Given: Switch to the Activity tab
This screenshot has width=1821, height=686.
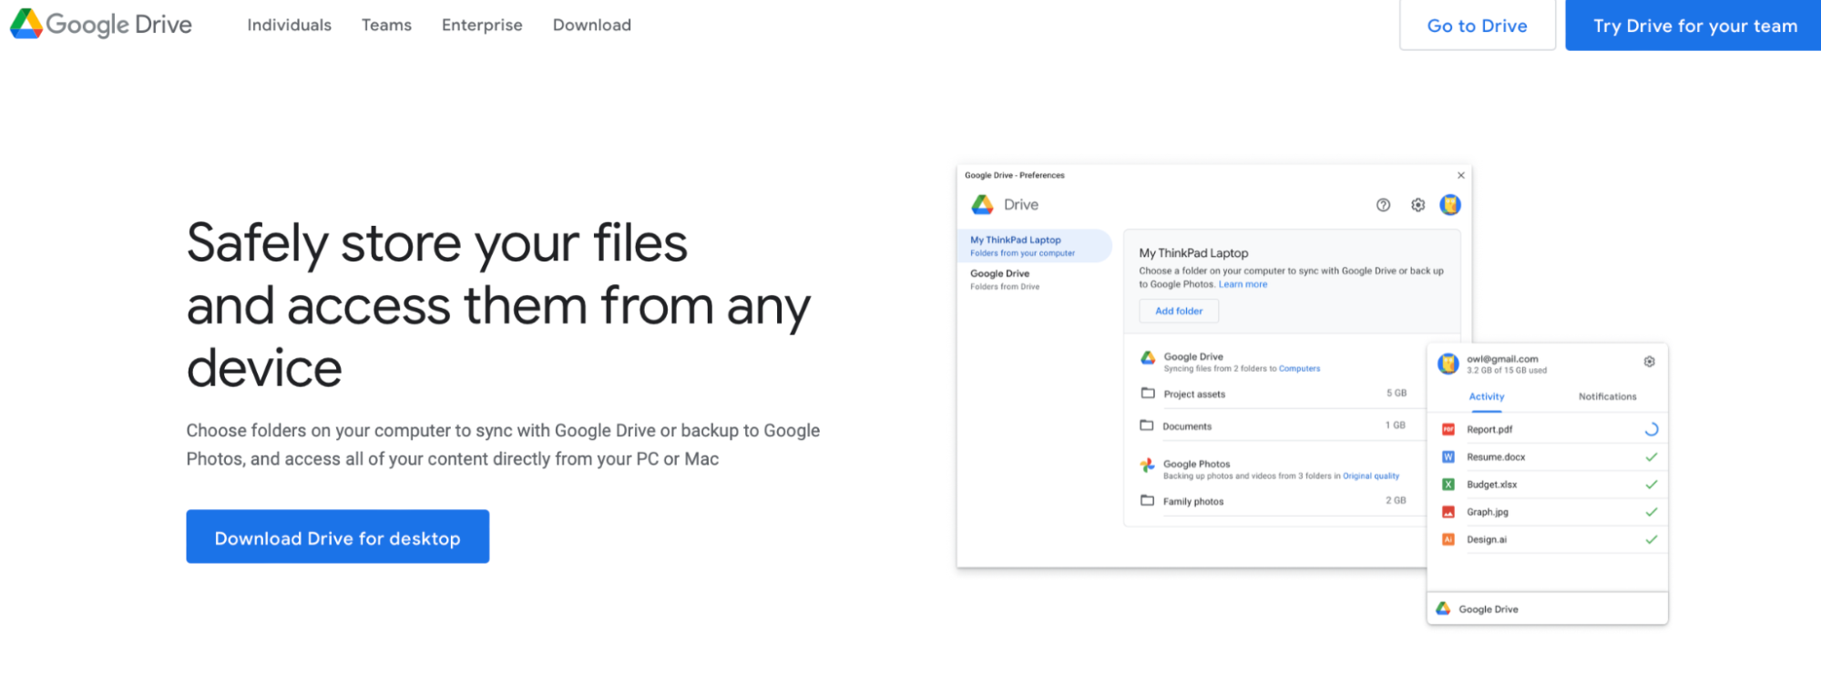Looking at the screenshot, I should (1487, 397).
